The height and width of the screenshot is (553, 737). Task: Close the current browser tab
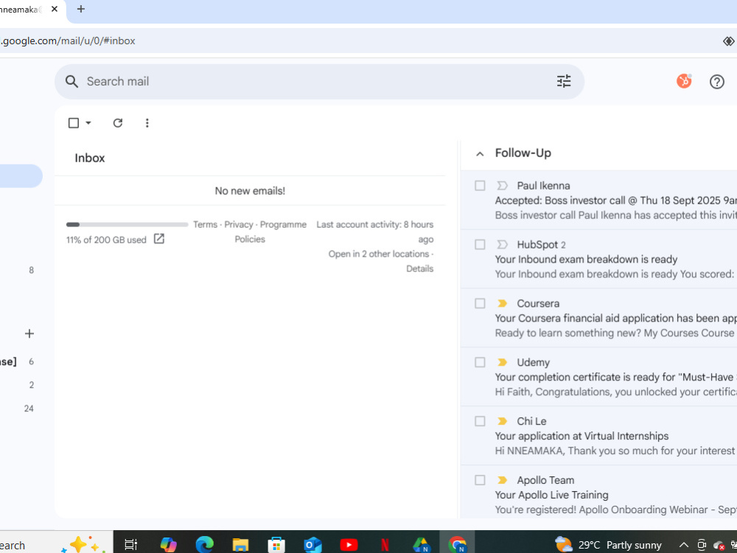click(55, 9)
